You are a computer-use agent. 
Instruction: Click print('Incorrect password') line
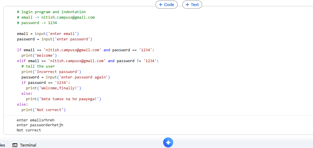coord(51,72)
